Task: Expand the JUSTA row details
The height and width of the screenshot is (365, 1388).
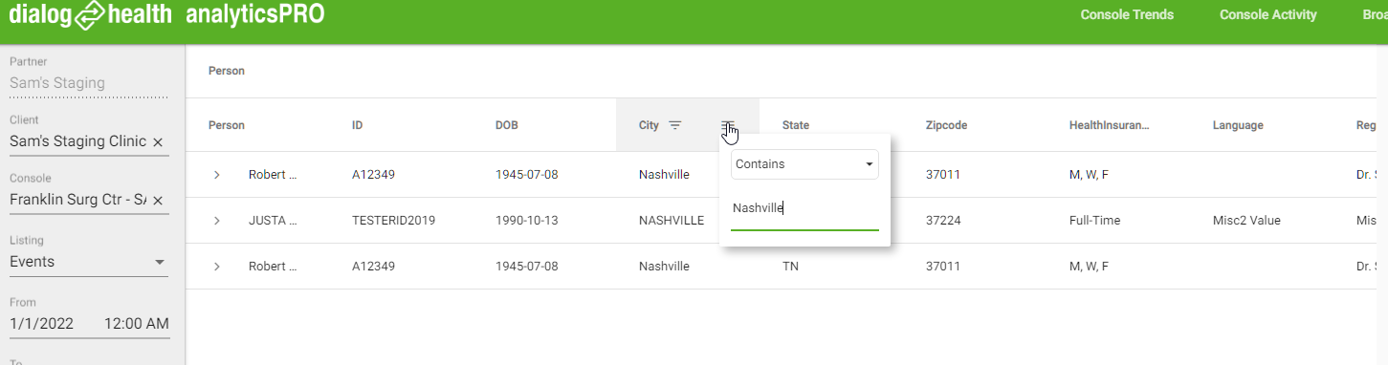Action: tap(217, 221)
